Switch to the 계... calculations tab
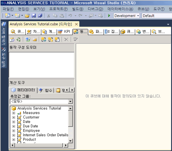The width and height of the screenshot is (172, 151). click(x=49, y=32)
